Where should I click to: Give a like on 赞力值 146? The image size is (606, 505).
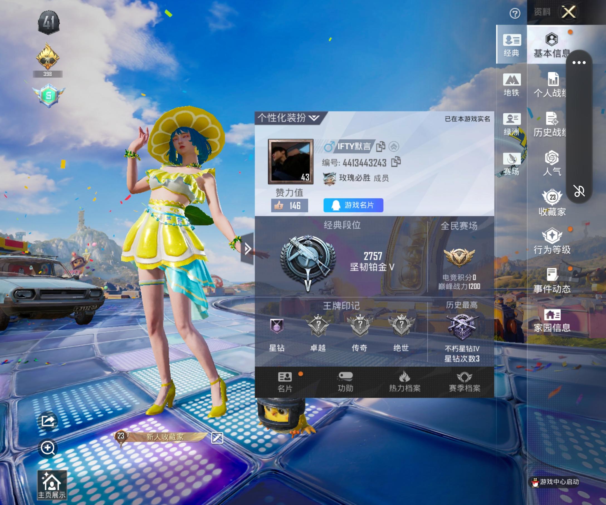[x=289, y=206]
